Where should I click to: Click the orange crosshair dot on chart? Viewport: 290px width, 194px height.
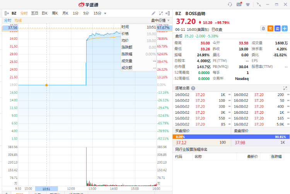tap(47, 85)
